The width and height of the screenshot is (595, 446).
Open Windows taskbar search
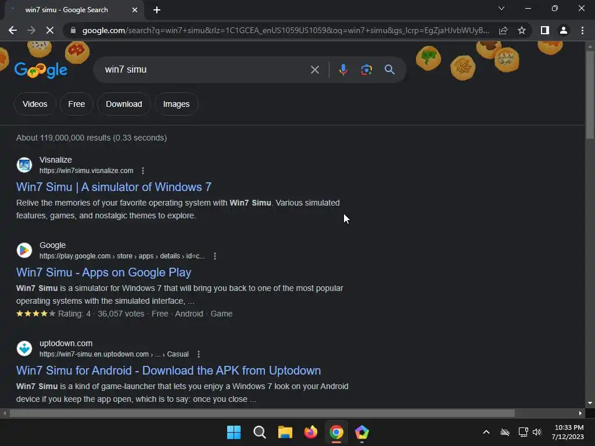pyautogui.click(x=260, y=432)
